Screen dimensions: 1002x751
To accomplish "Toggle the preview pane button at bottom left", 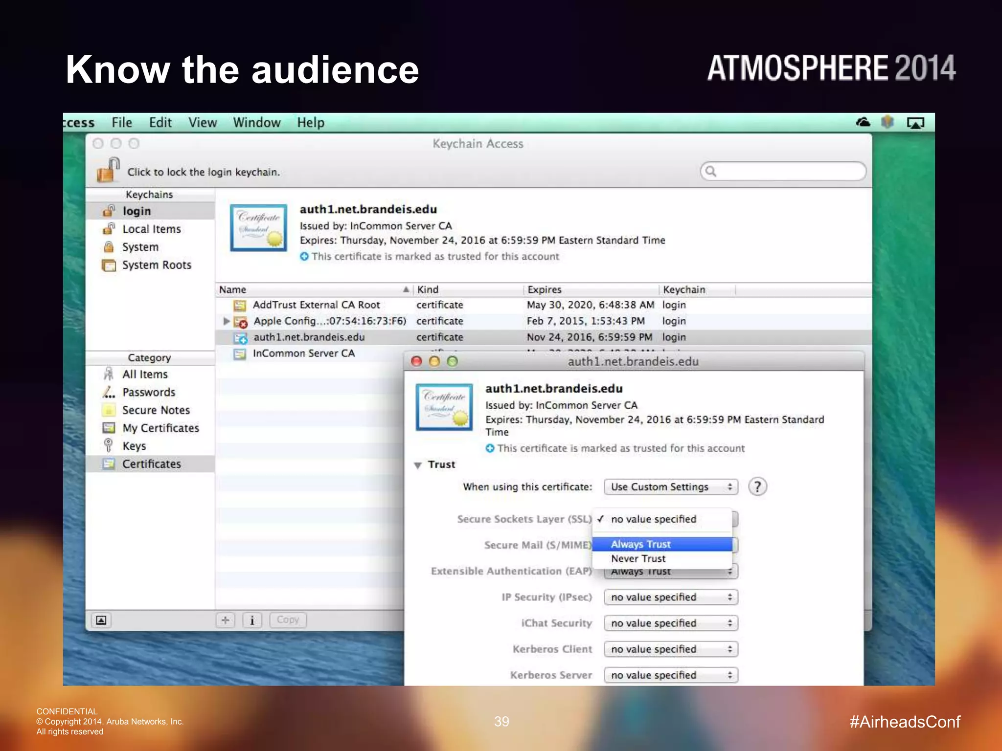I will coord(101,620).
